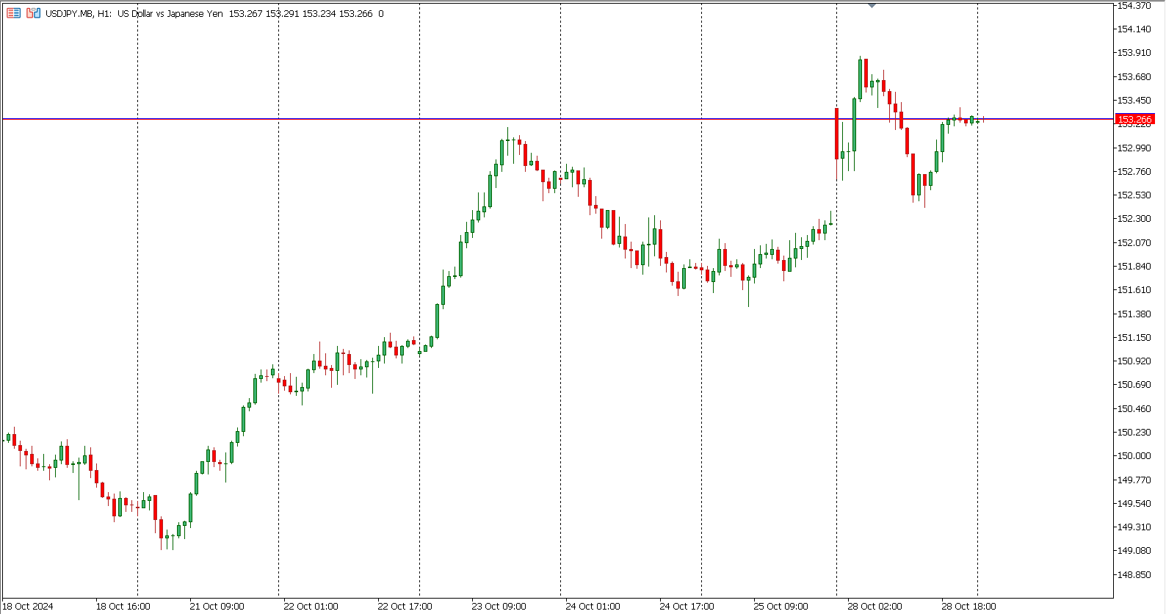1166x614 pixels.
Task: Click the 24 Oct 17:00 time label
Action: click(687, 606)
